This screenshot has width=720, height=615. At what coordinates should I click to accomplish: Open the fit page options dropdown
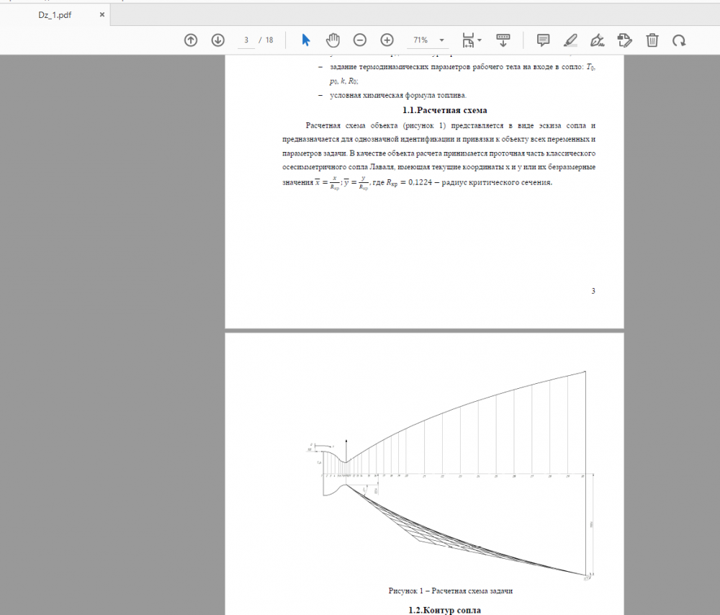tap(472, 40)
